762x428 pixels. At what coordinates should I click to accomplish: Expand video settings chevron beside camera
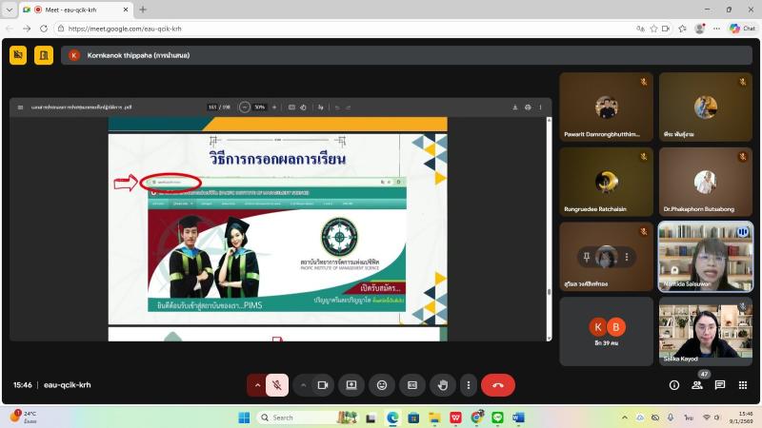point(303,385)
